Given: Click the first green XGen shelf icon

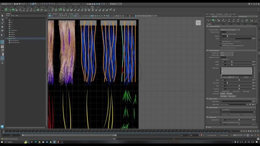Looking at the screenshot, I should click(x=6, y=10).
